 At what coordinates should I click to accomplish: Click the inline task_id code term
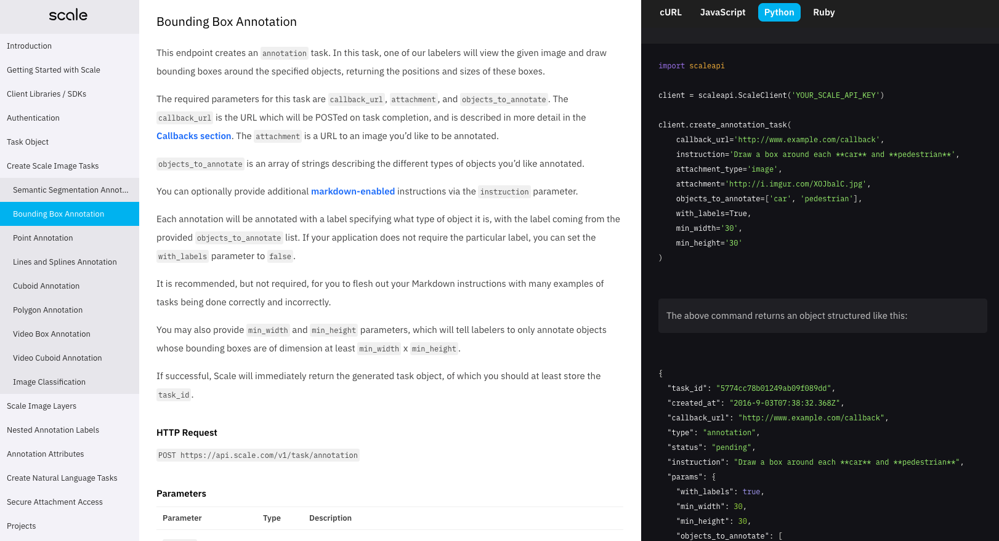coord(174,395)
